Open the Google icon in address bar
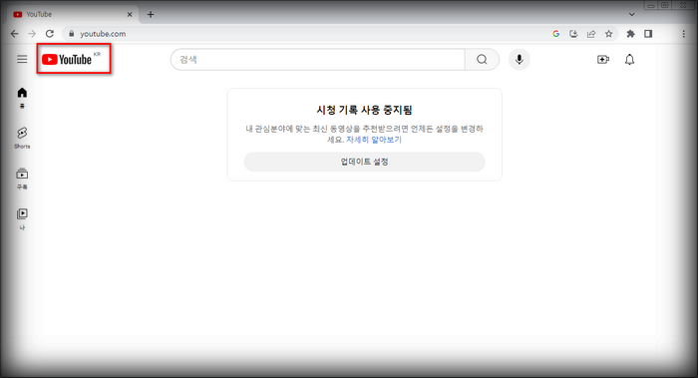Screen dimensions: 698x378 [556, 34]
